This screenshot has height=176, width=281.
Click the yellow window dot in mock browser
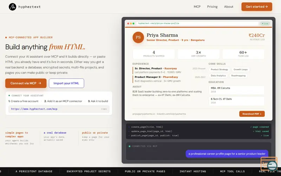click(131, 24)
